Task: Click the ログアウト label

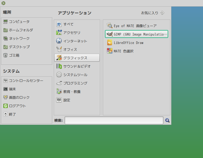Action: pyautogui.click(x=17, y=106)
